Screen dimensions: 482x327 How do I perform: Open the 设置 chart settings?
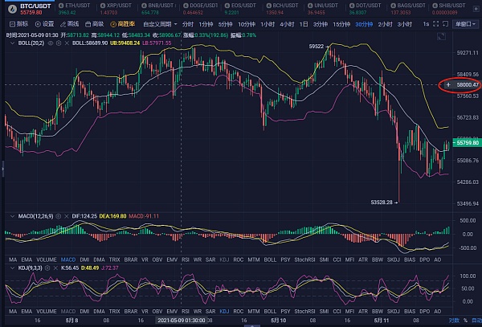(44, 24)
